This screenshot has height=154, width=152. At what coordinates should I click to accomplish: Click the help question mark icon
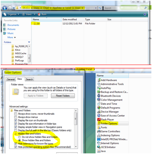145,14
